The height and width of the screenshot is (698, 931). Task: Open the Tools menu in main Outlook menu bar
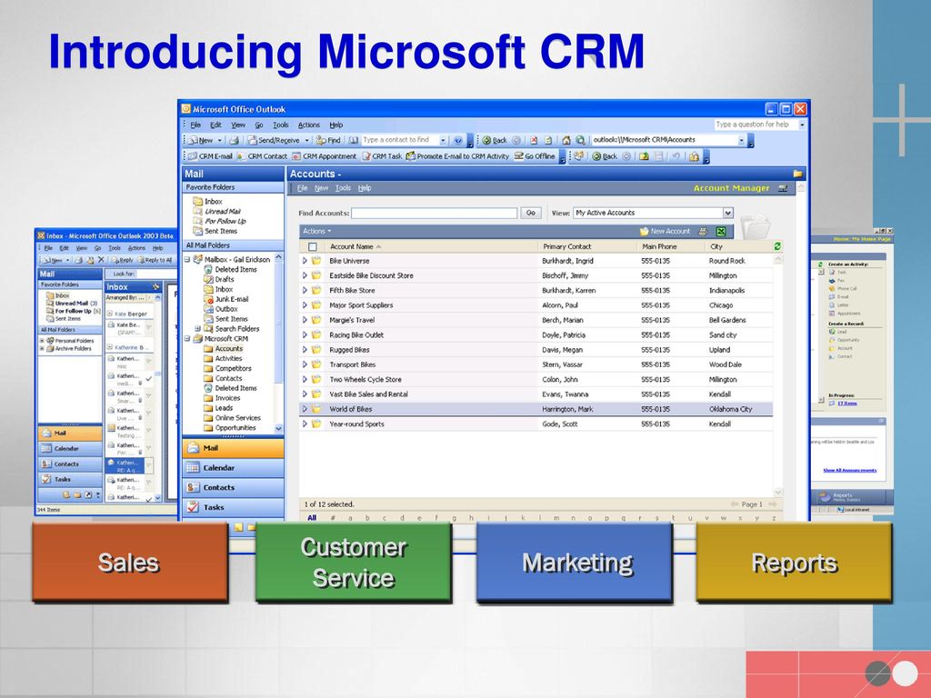(x=280, y=125)
